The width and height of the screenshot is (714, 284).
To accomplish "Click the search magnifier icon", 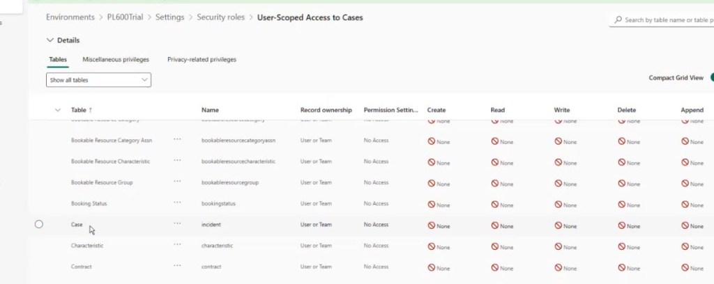I will coord(618,20).
